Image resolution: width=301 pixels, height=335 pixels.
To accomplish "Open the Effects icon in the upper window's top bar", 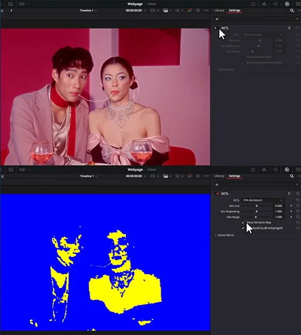I will point(287,4).
